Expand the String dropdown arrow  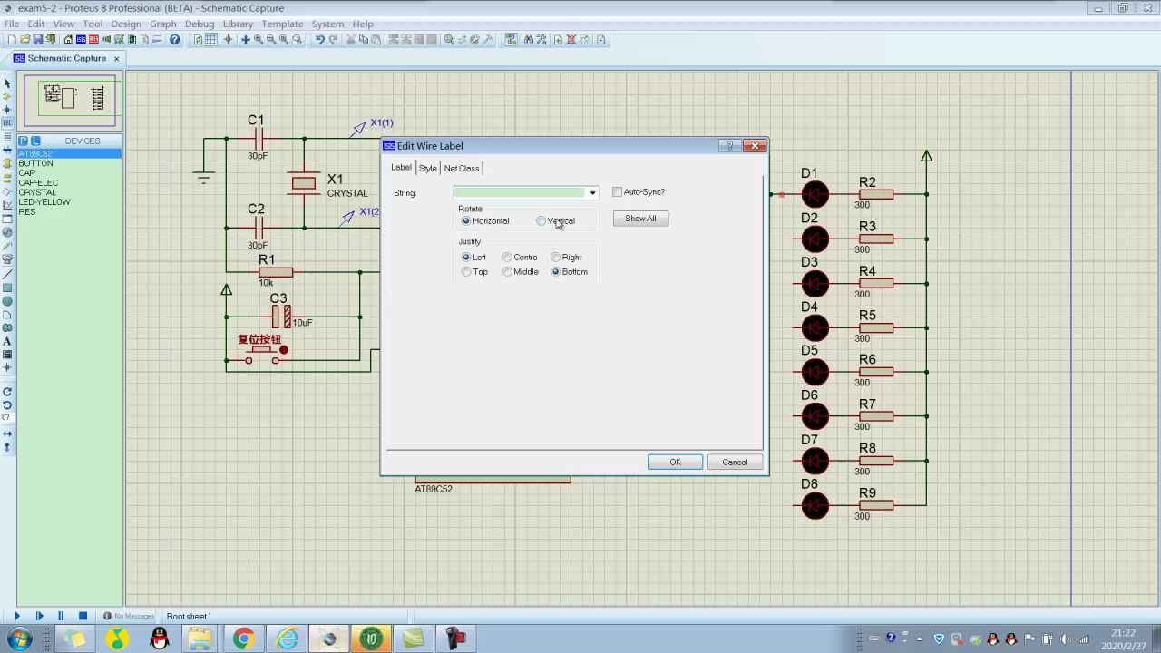(x=592, y=193)
